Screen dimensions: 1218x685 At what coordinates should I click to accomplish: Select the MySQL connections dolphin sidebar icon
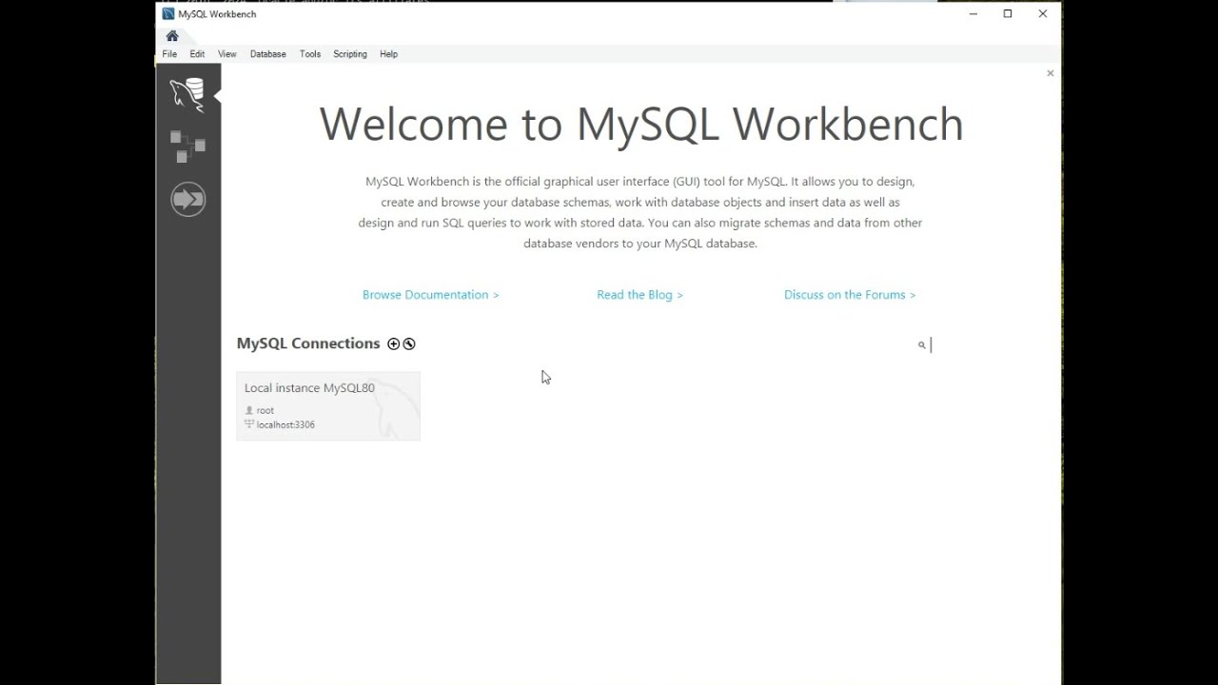187,95
